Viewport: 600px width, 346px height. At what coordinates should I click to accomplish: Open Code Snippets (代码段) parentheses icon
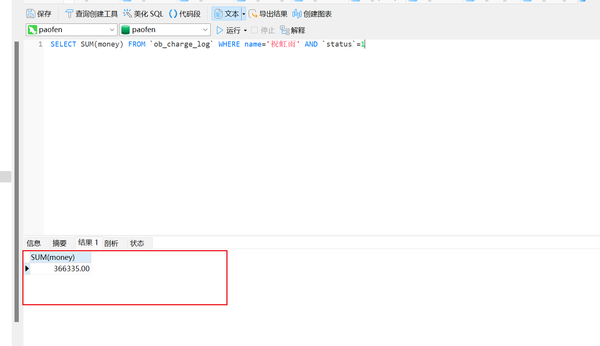coord(173,14)
